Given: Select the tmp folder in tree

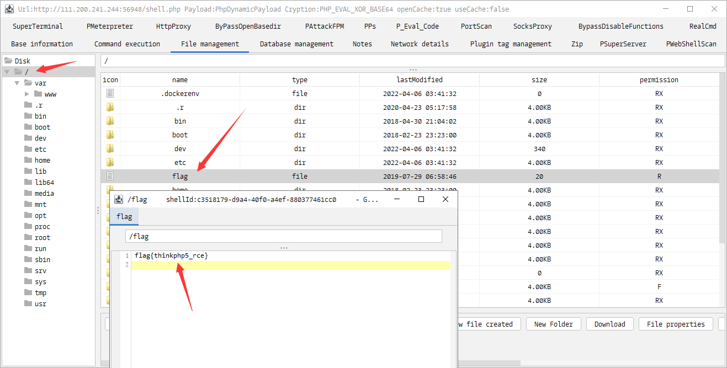Looking at the screenshot, I should 40,292.
